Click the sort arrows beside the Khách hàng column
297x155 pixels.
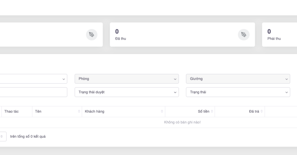coord(162,112)
